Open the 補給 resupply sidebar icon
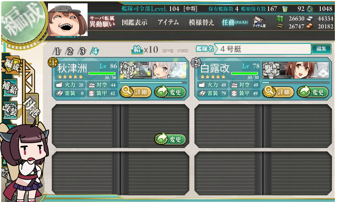 (x=10, y=88)
